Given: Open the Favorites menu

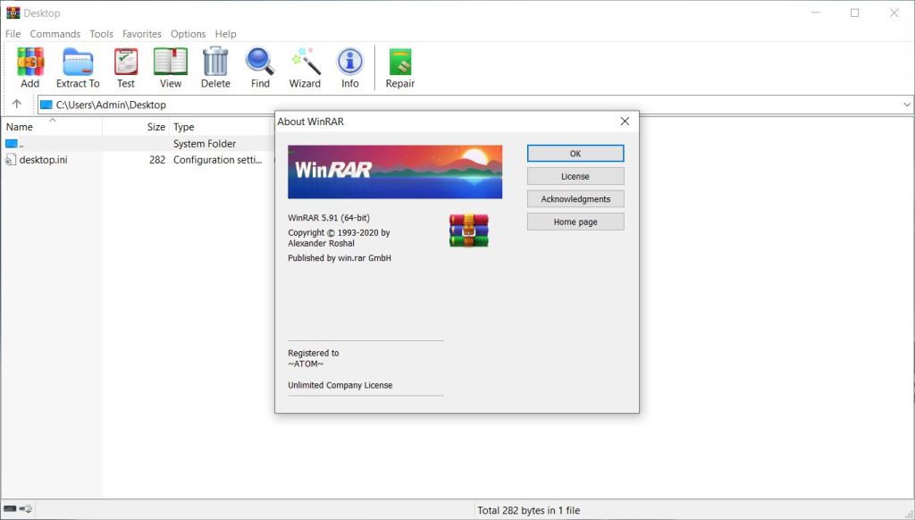Looking at the screenshot, I should point(142,34).
